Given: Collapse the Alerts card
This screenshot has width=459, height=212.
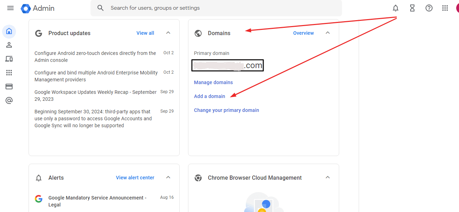Looking at the screenshot, I should (x=168, y=177).
